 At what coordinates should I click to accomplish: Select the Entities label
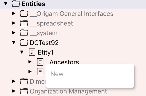[33, 4]
